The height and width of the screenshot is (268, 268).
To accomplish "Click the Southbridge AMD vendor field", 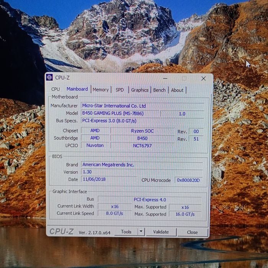I will (95, 138).
